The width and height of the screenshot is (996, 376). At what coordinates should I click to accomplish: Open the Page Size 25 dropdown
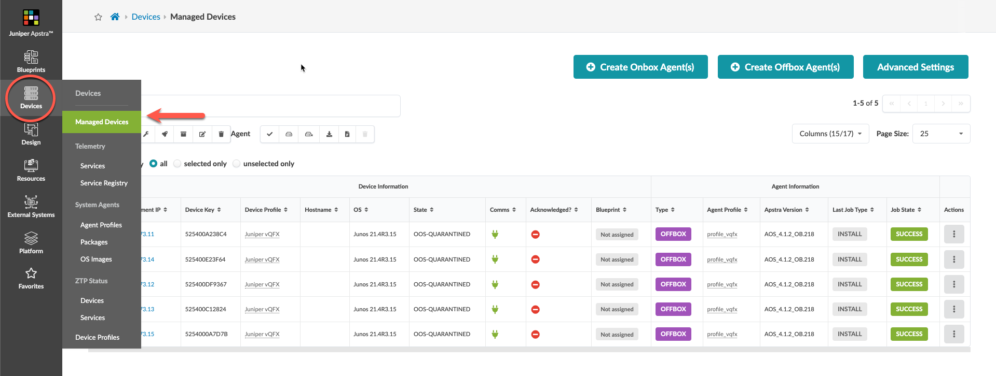tap(941, 134)
